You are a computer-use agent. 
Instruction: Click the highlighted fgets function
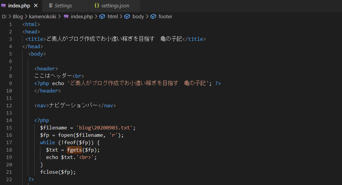pos(74,150)
